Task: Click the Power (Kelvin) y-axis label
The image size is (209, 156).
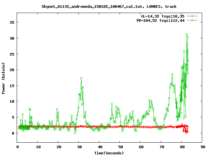Action: pyautogui.click(x=4, y=78)
